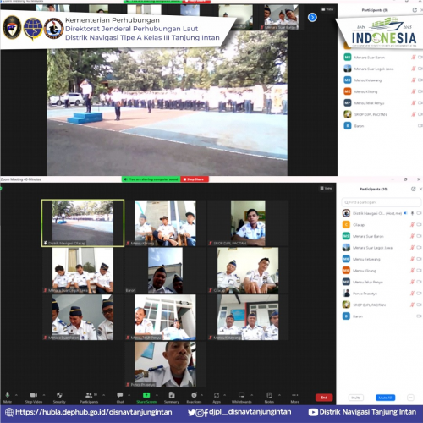
Task: Toggle the host's microphone icon in the Distrik Navigasi row
Action: pyautogui.click(x=412, y=213)
